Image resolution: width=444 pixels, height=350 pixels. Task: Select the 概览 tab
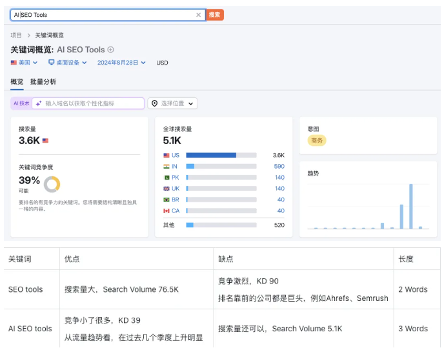(17, 81)
